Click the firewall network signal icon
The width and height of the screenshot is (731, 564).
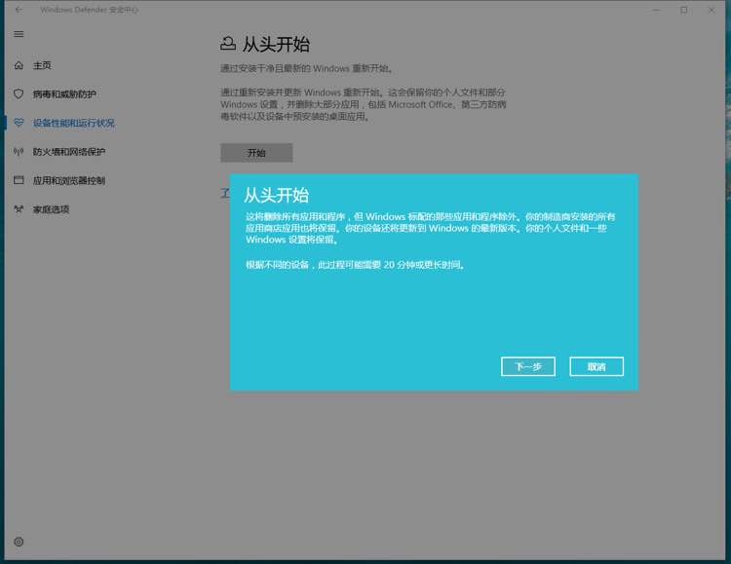click(19, 152)
